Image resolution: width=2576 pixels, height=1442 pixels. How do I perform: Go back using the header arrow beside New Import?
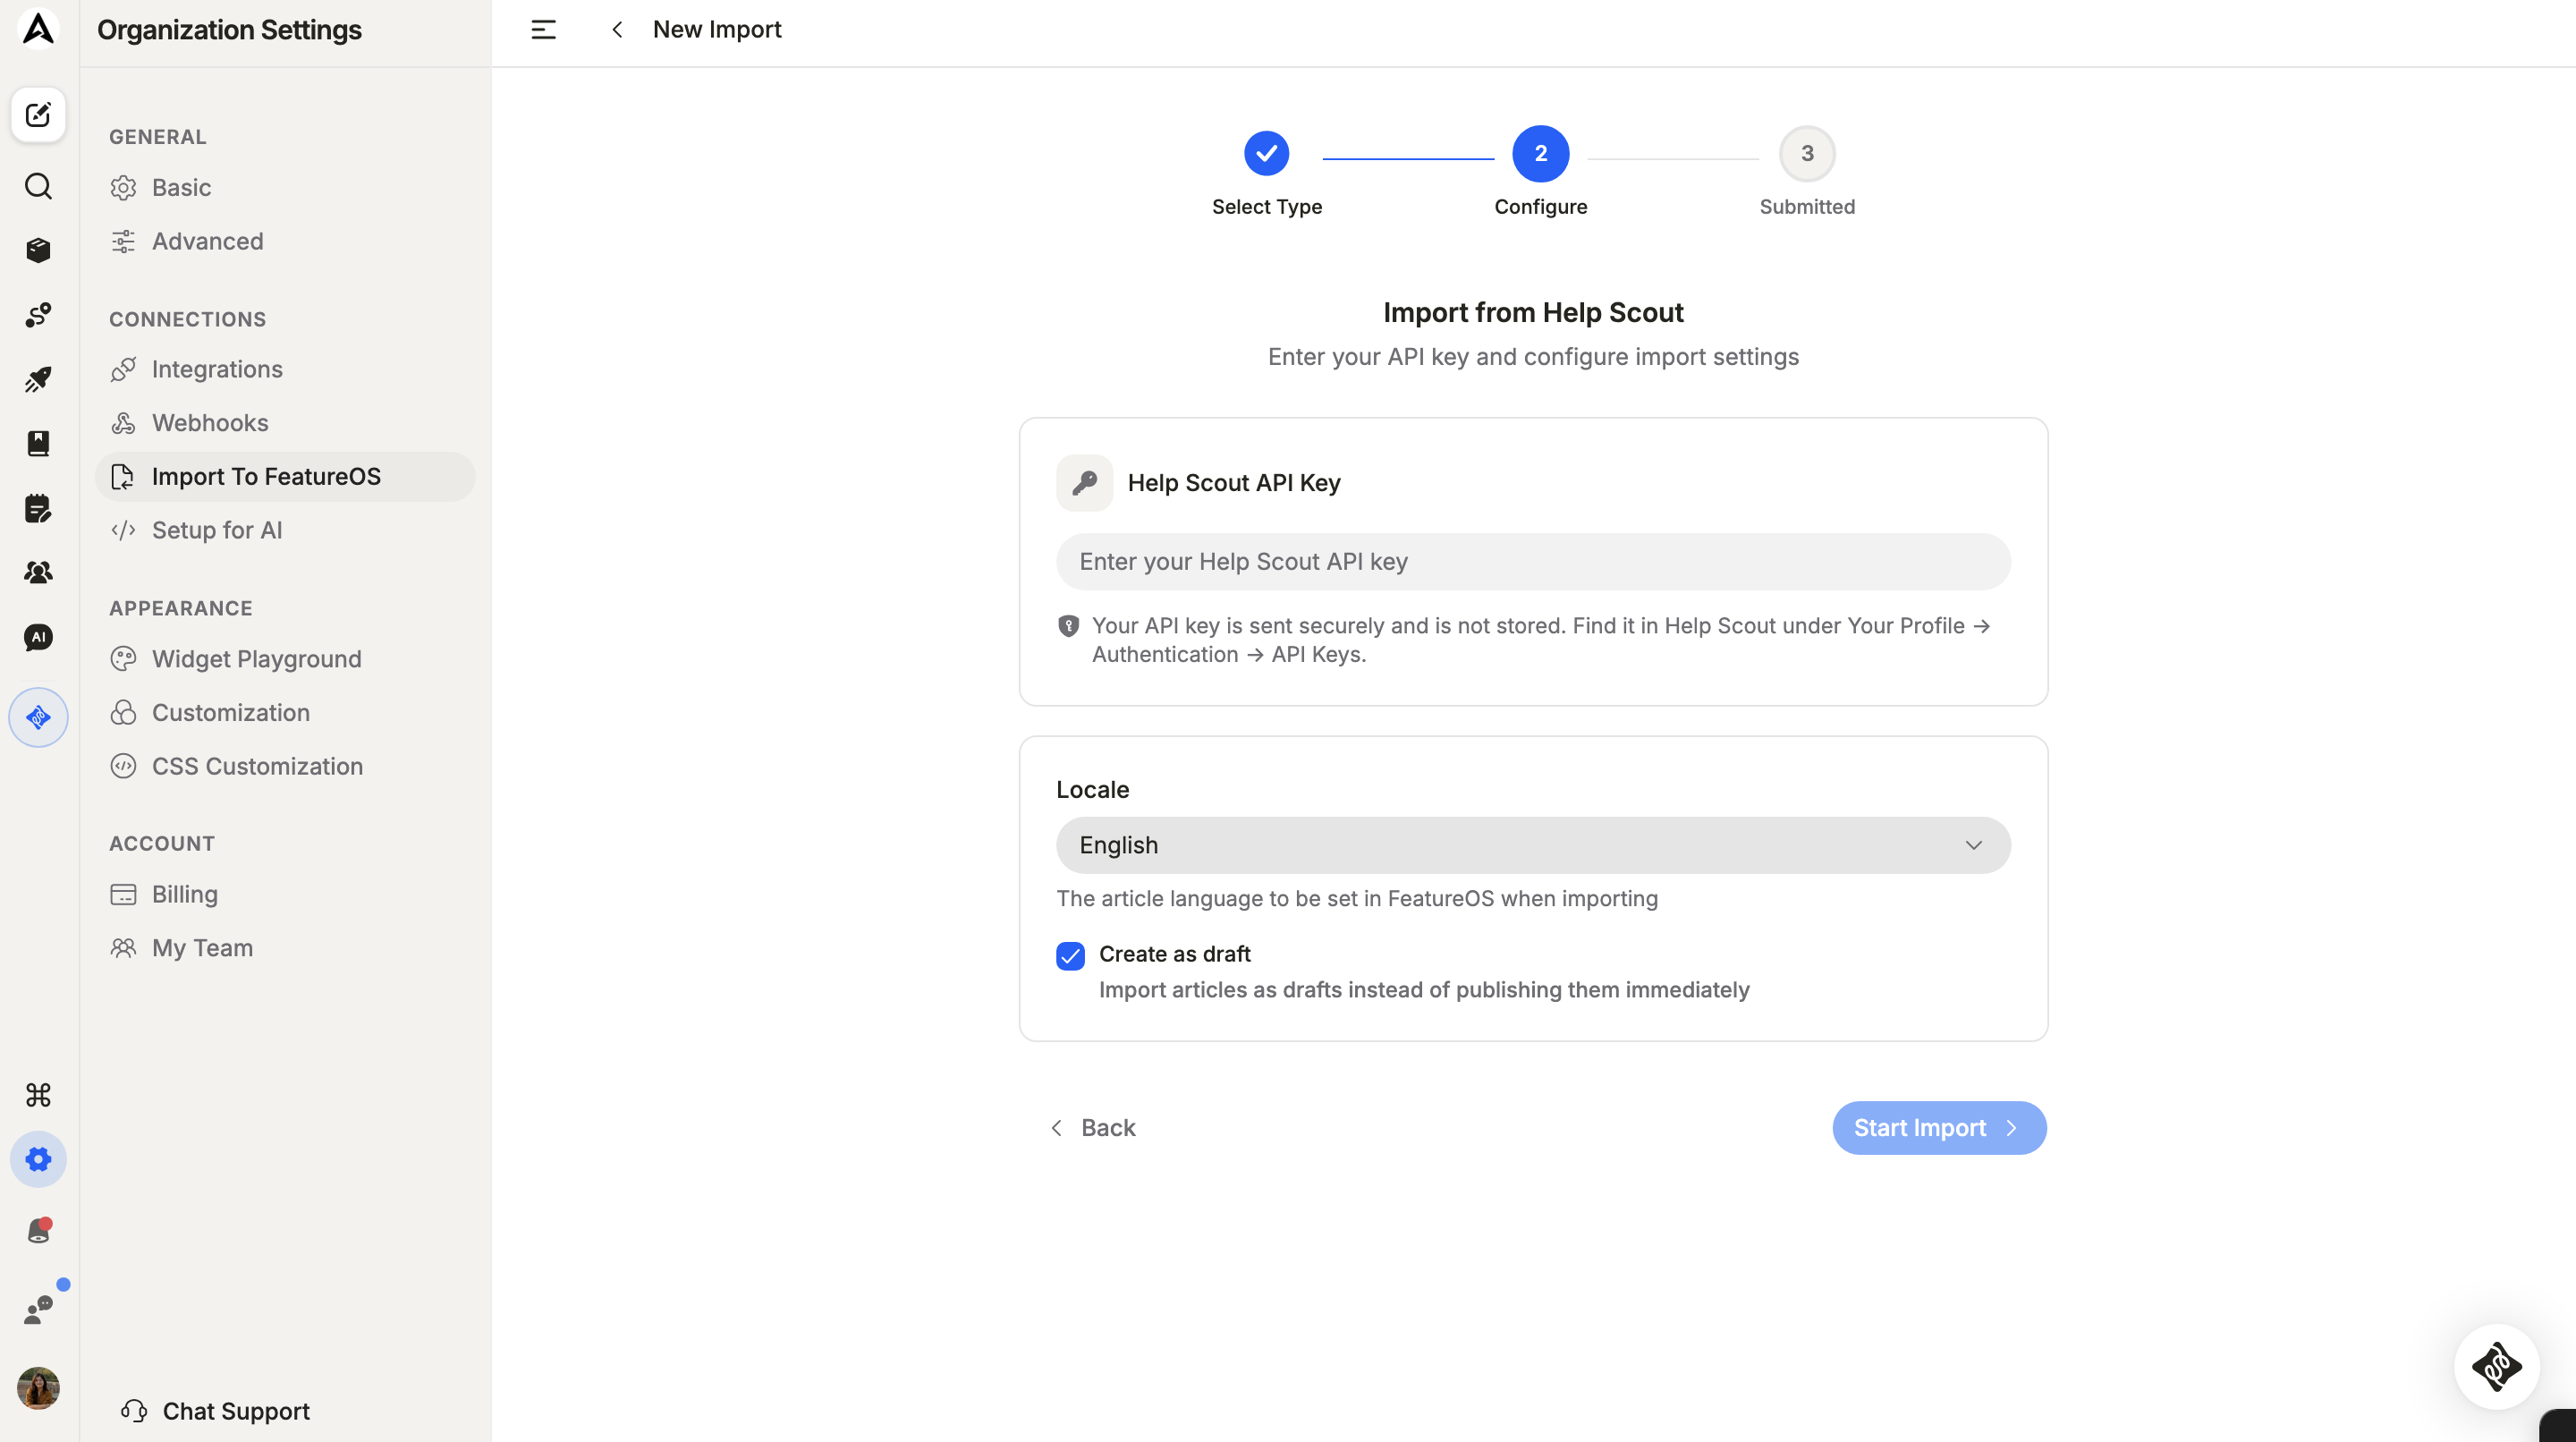[617, 30]
